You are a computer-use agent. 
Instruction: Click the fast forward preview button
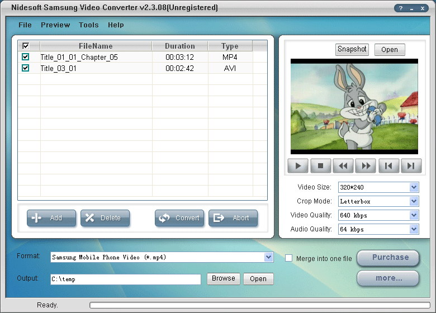366,166
